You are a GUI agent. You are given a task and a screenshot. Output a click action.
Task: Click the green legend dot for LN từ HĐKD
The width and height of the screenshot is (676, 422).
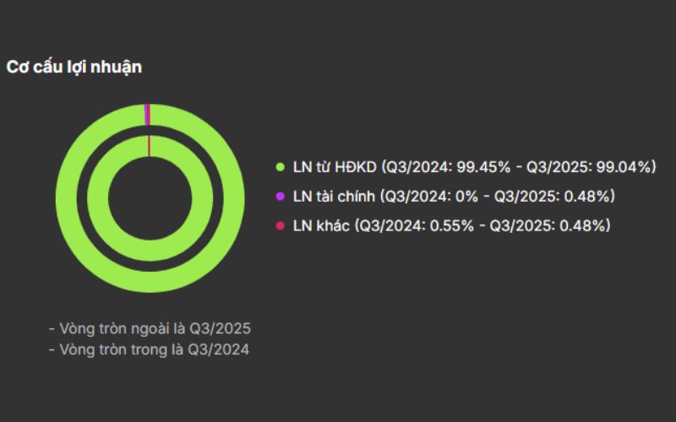281,167
